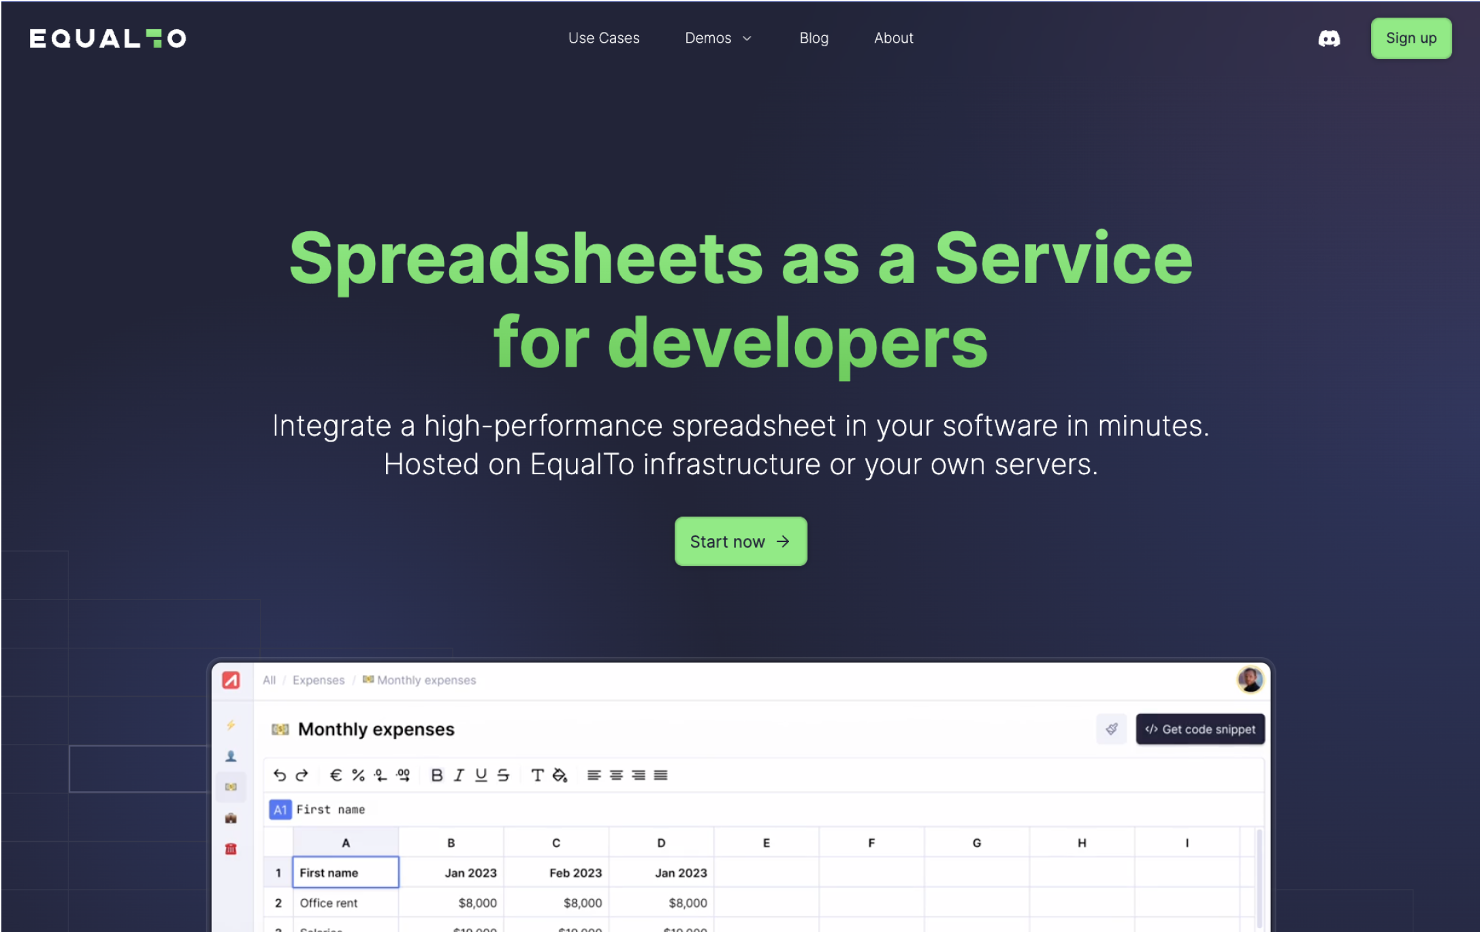Click the All breadcrumb link

pyautogui.click(x=269, y=680)
